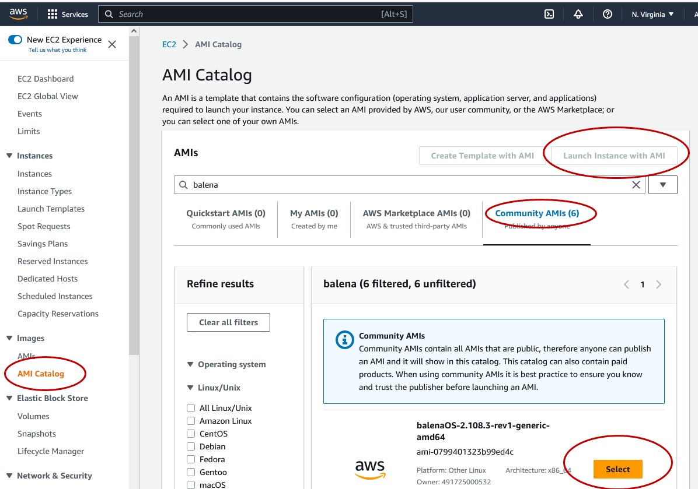
Task: Switch to AWS Marketplace AMIs tab
Action: [416, 219]
